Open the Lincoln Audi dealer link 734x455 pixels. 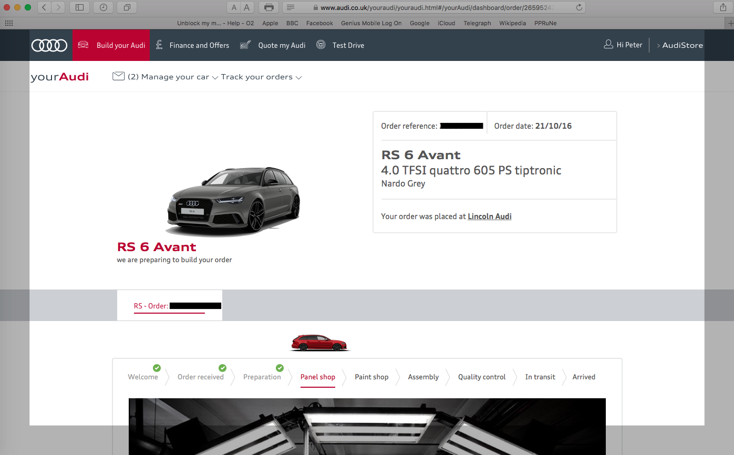pyautogui.click(x=489, y=216)
